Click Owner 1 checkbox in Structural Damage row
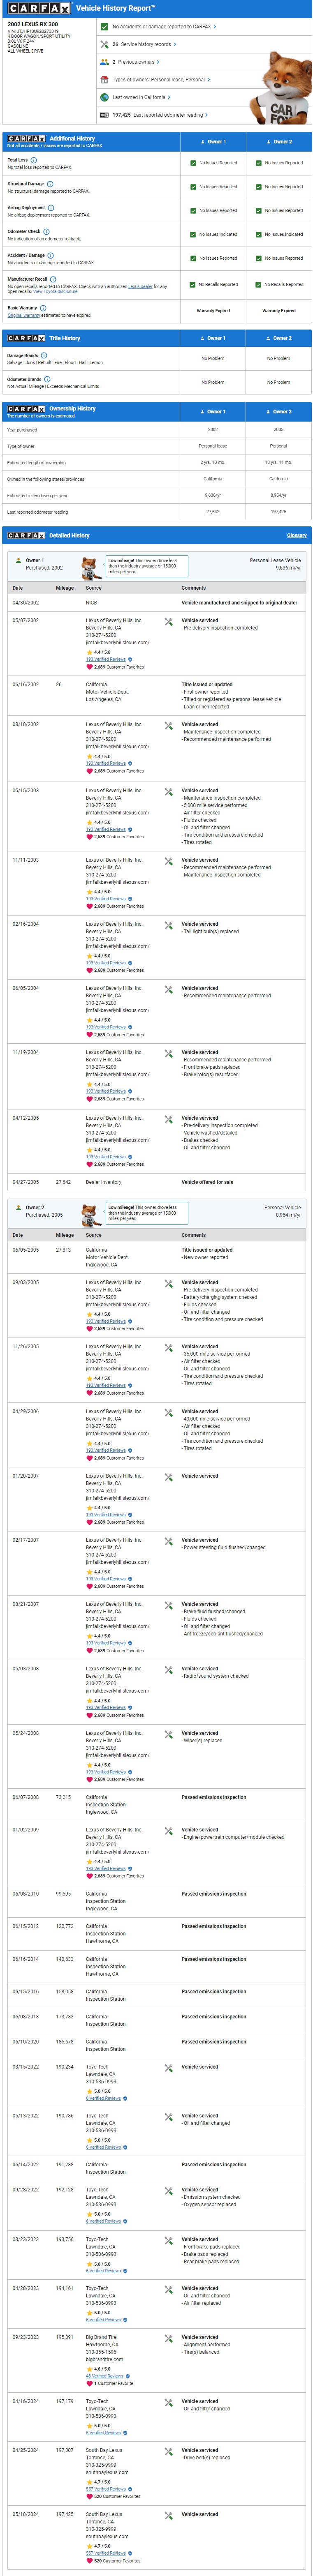This screenshot has width=313, height=2576. 193,187
